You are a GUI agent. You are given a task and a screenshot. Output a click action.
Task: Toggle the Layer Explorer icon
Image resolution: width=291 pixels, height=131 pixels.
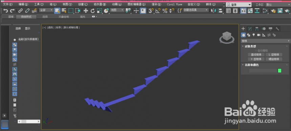235,11
